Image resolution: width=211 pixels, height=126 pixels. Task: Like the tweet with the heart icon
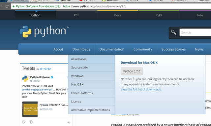(x=24, y=122)
